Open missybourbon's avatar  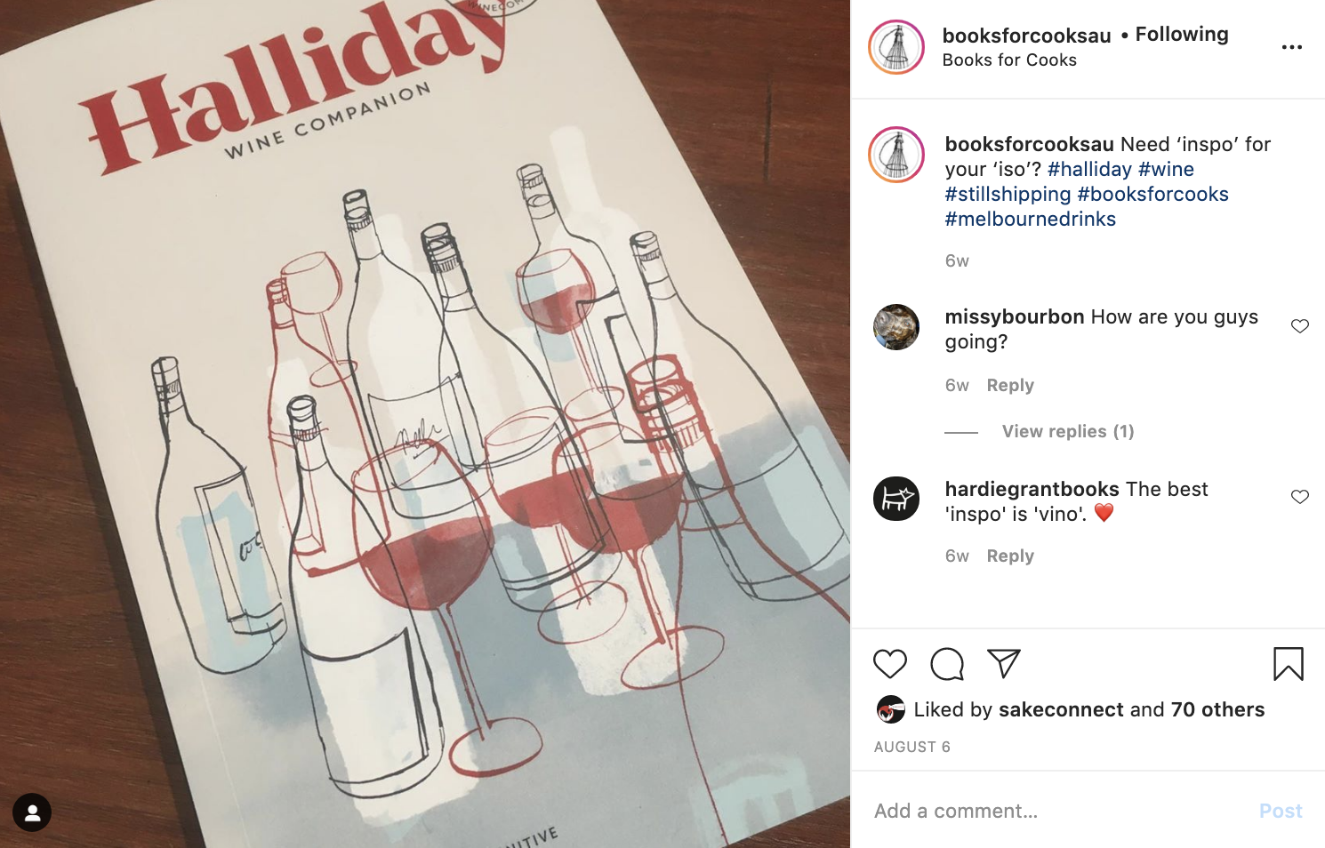[x=896, y=327]
